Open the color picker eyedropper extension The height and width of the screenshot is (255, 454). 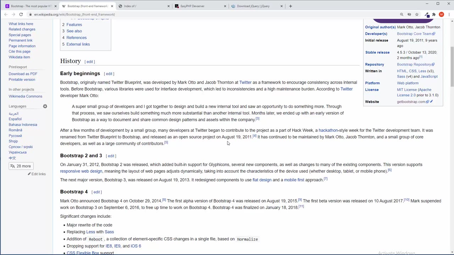[427, 15]
